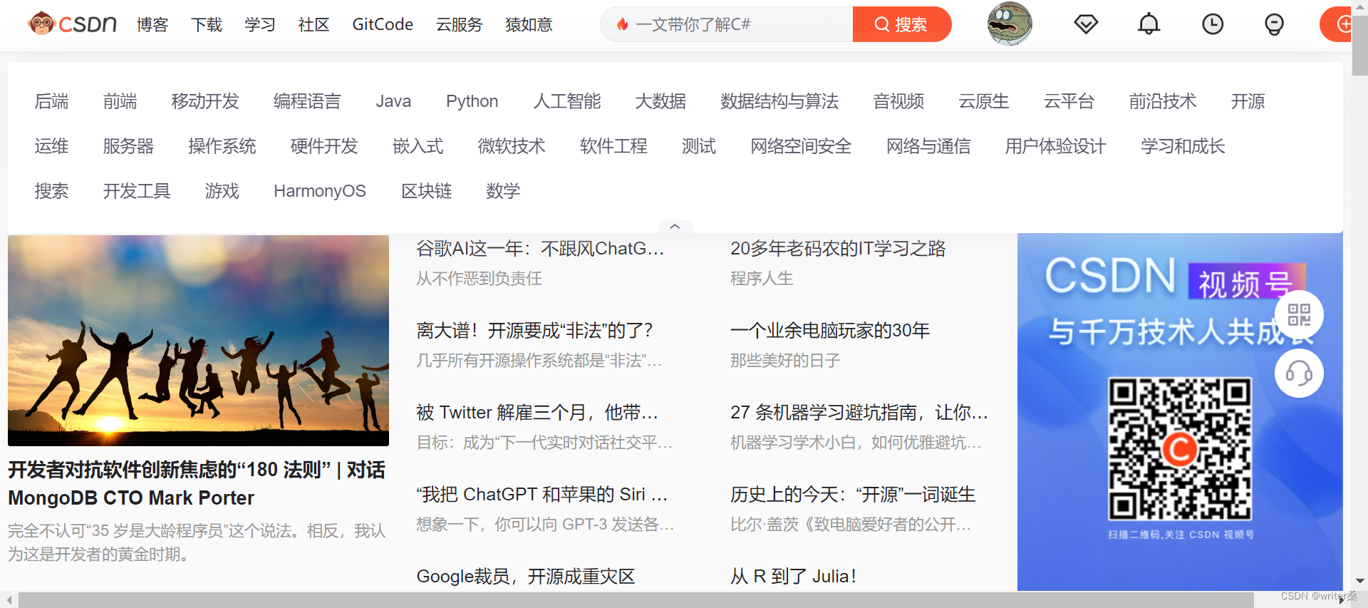Select the 编程语言 category
Screen dimensions: 1368x608
coord(307,101)
